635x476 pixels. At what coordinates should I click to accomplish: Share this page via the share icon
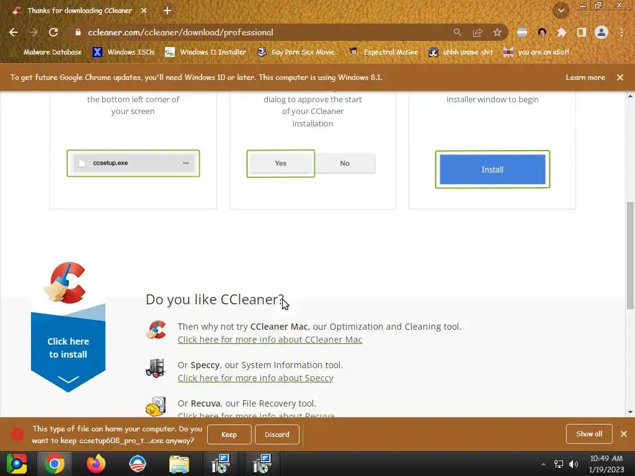(x=477, y=32)
